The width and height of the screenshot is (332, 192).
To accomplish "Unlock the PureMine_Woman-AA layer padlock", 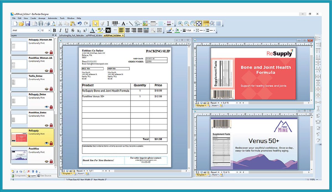I will (51, 70).
